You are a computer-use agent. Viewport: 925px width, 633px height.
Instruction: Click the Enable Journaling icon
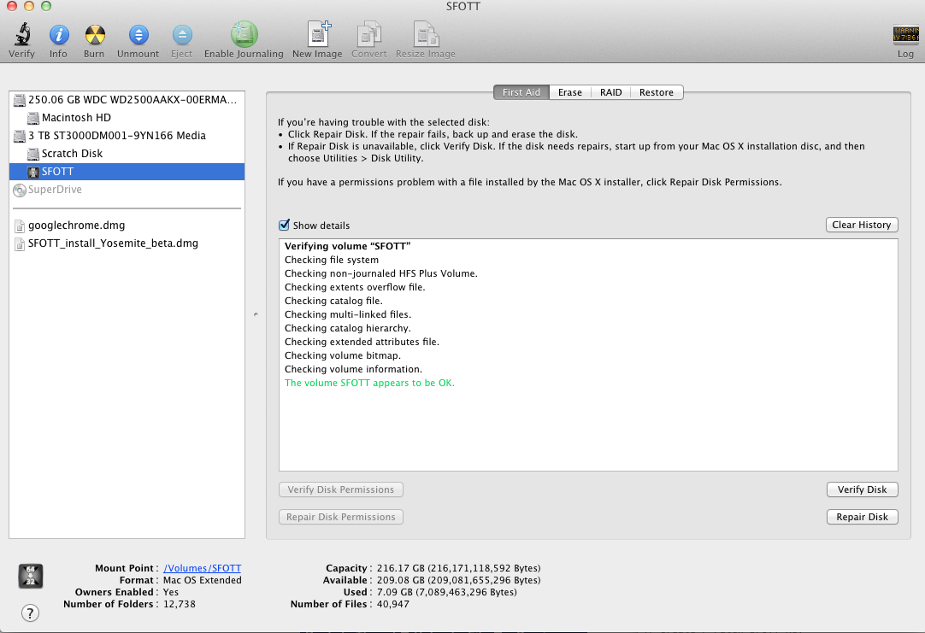click(244, 34)
